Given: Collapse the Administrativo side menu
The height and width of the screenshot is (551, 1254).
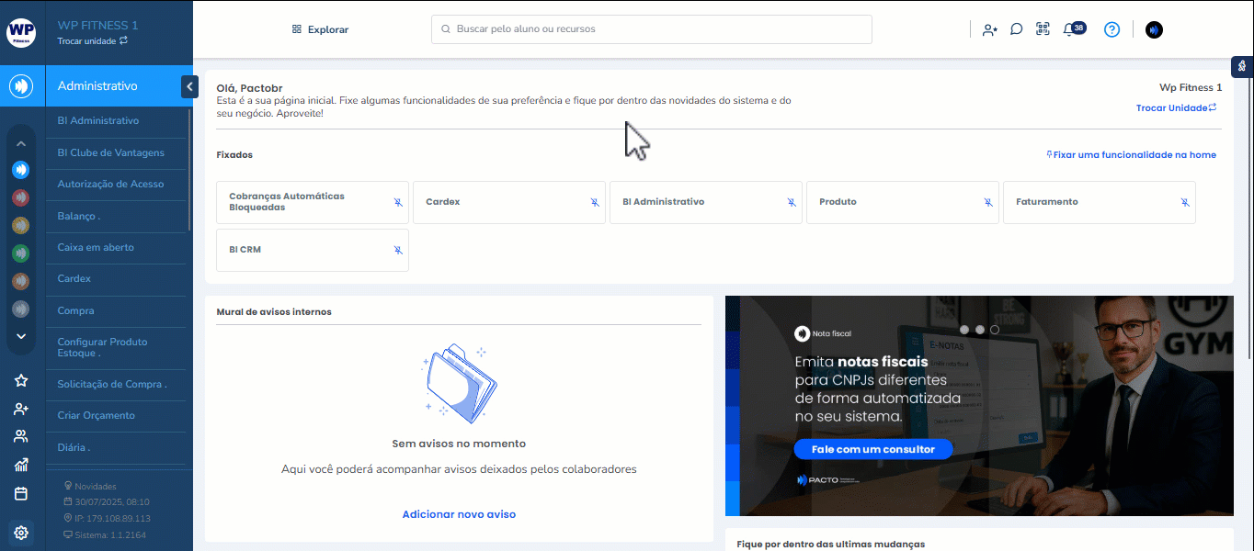Looking at the screenshot, I should [189, 86].
